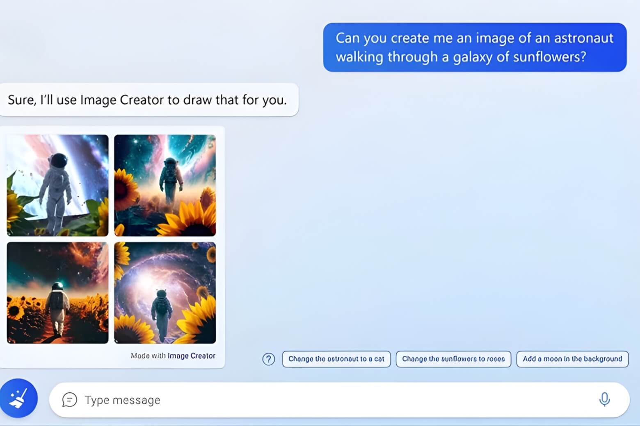Select "Change the sunflowers to roses" suggestion
The image size is (640, 426).
[x=453, y=359]
